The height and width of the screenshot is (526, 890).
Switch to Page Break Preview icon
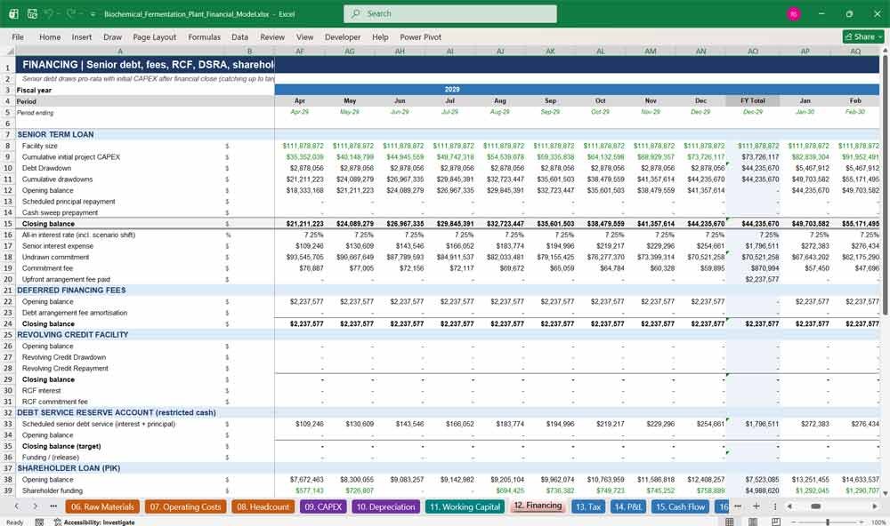tap(776, 522)
